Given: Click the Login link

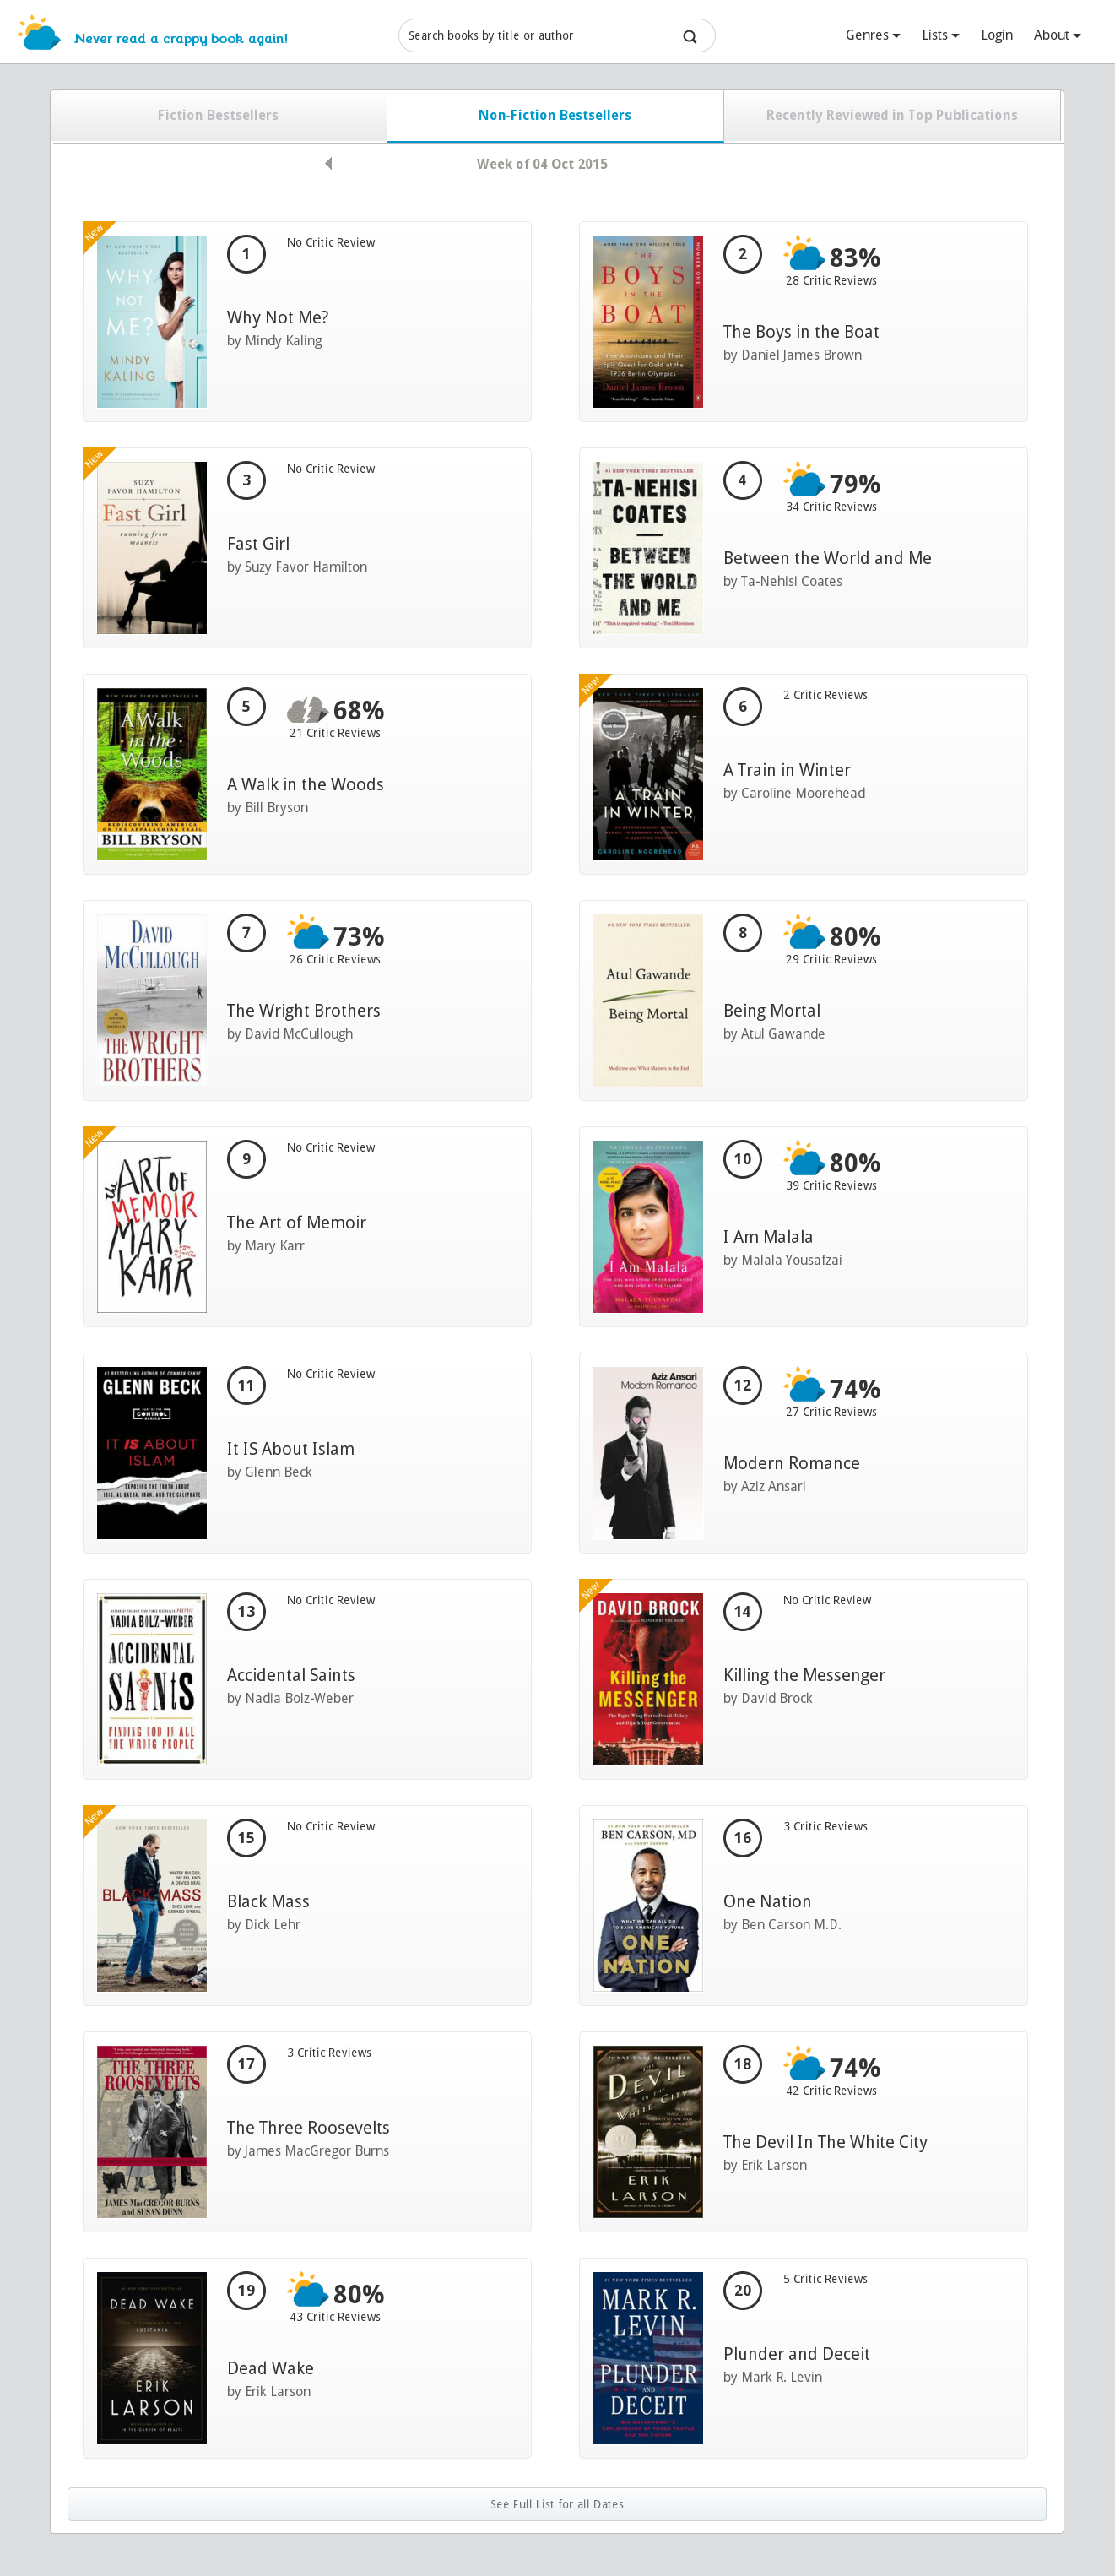Looking at the screenshot, I should [x=996, y=35].
